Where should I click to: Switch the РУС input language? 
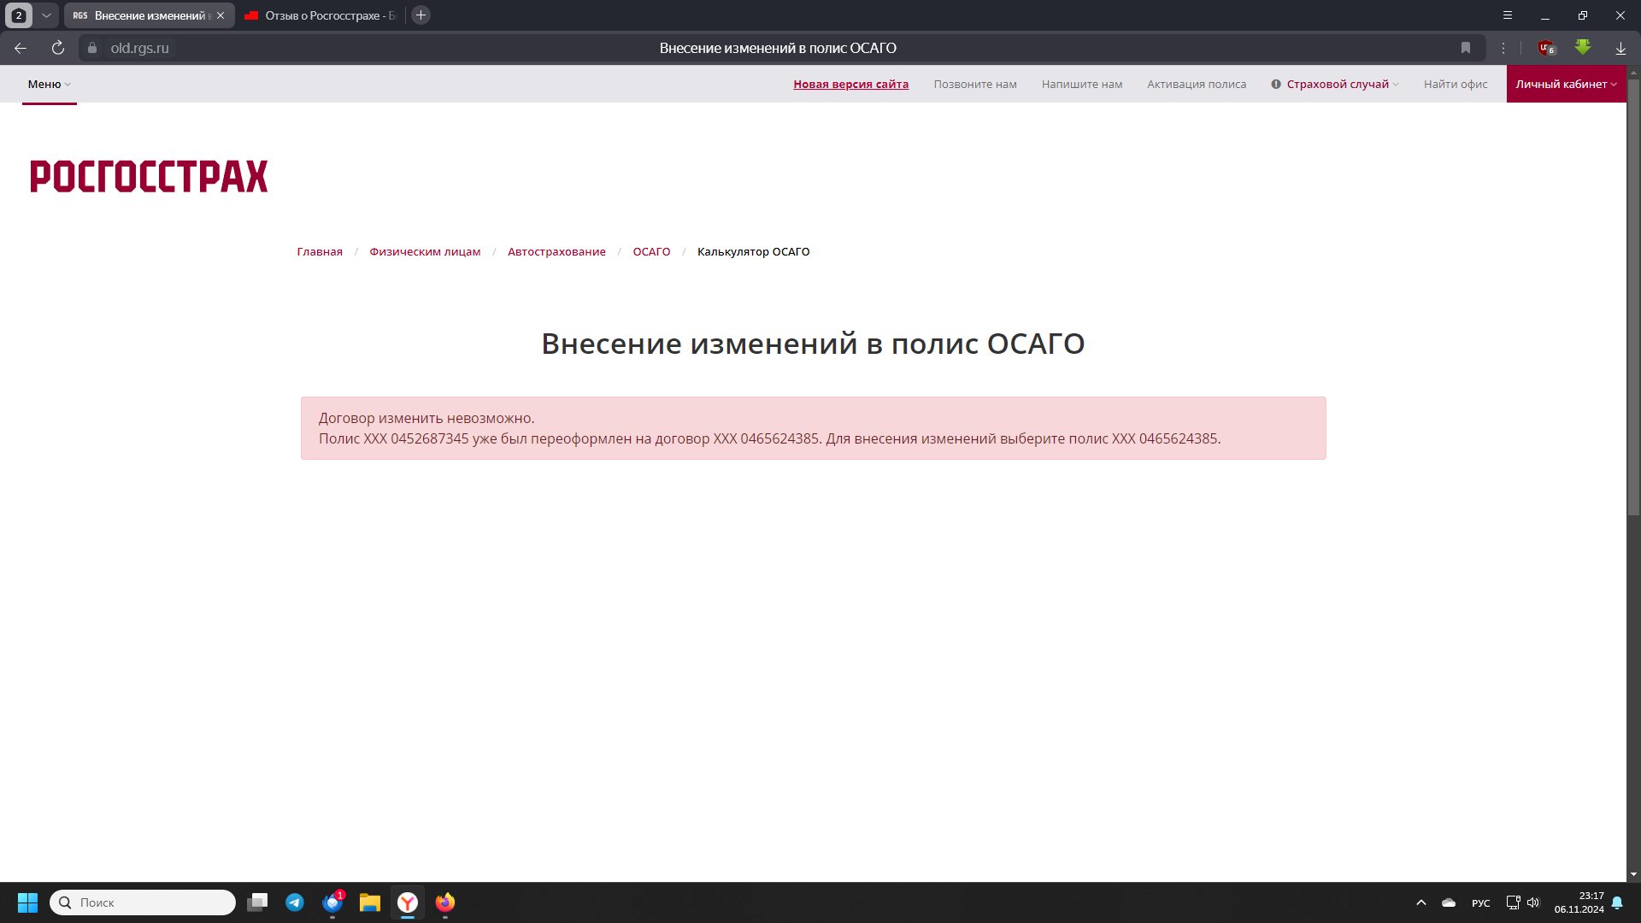[1481, 903]
